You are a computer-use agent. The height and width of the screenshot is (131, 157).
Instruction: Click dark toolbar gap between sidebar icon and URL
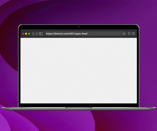click(x=44, y=34)
